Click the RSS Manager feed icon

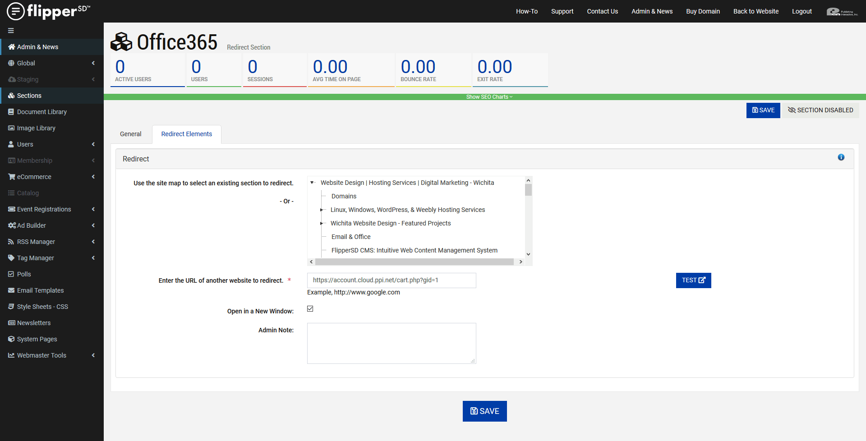[x=11, y=242]
